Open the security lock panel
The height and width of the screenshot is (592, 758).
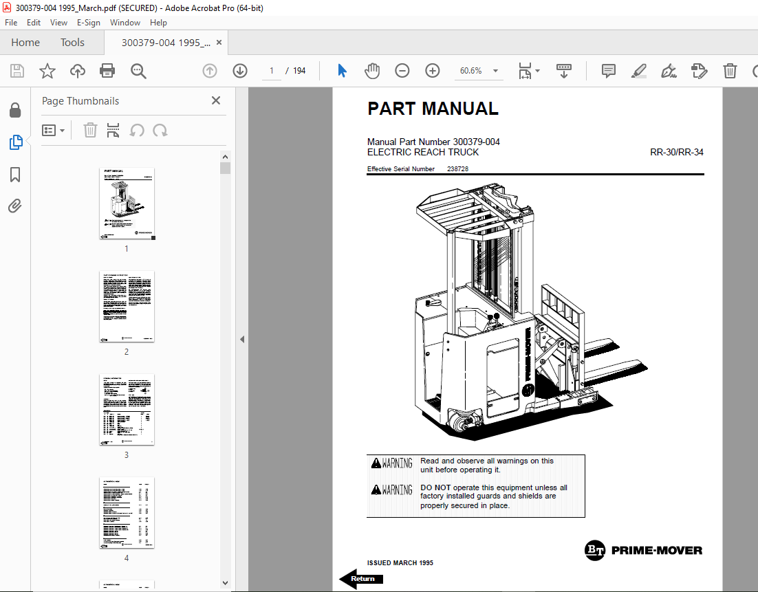15,110
